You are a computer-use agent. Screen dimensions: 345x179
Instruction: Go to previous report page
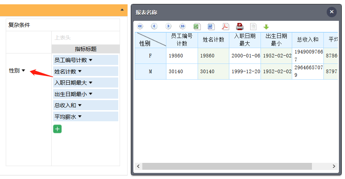point(154,27)
